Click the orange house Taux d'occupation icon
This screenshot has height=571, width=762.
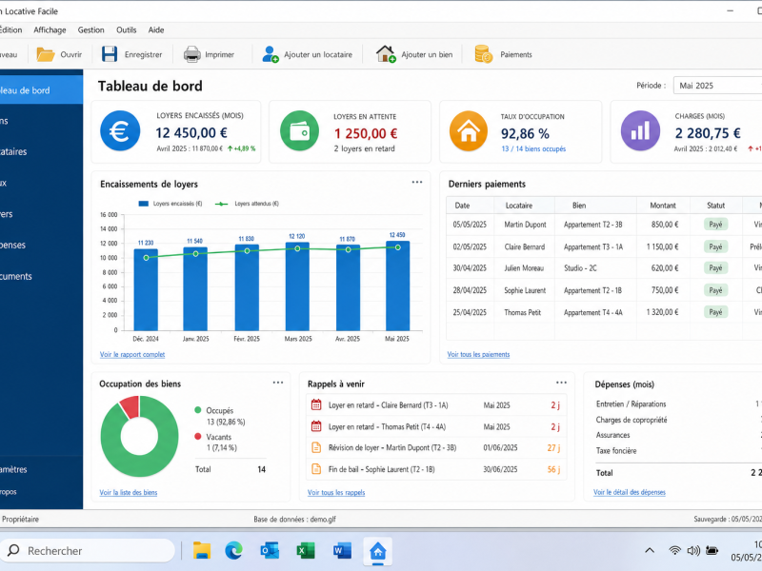coord(469,131)
